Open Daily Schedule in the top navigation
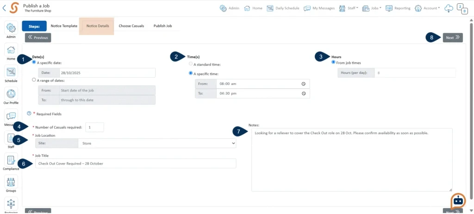 click(283, 8)
